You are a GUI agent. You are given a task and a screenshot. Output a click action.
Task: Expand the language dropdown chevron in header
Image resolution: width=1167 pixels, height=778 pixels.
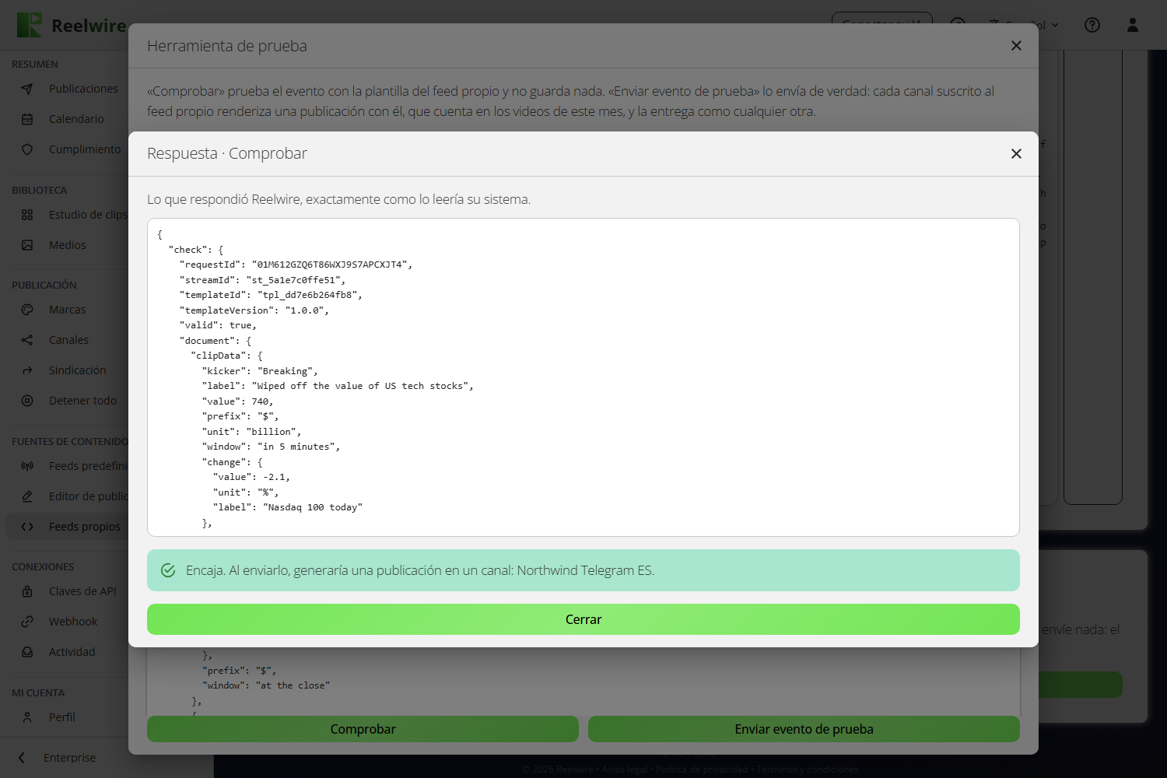coord(1055,25)
